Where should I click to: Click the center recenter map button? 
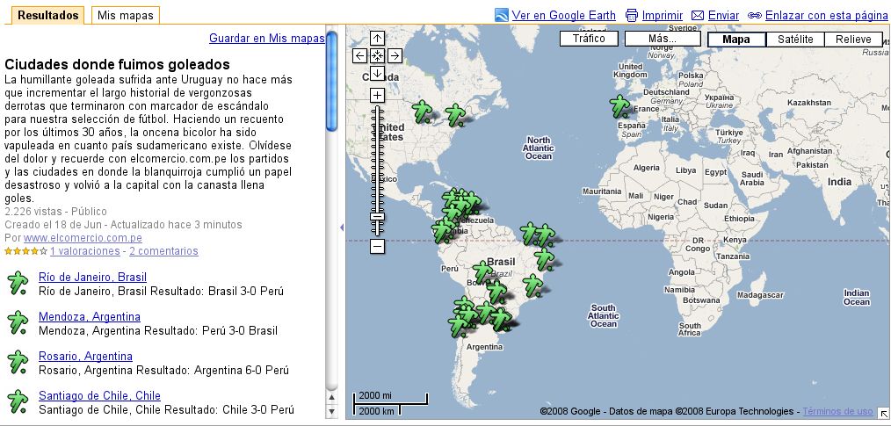pyautogui.click(x=377, y=55)
